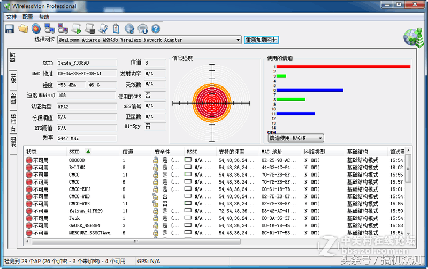Click the AP list scroll-down arrow
The image size is (428, 269).
[408, 234]
